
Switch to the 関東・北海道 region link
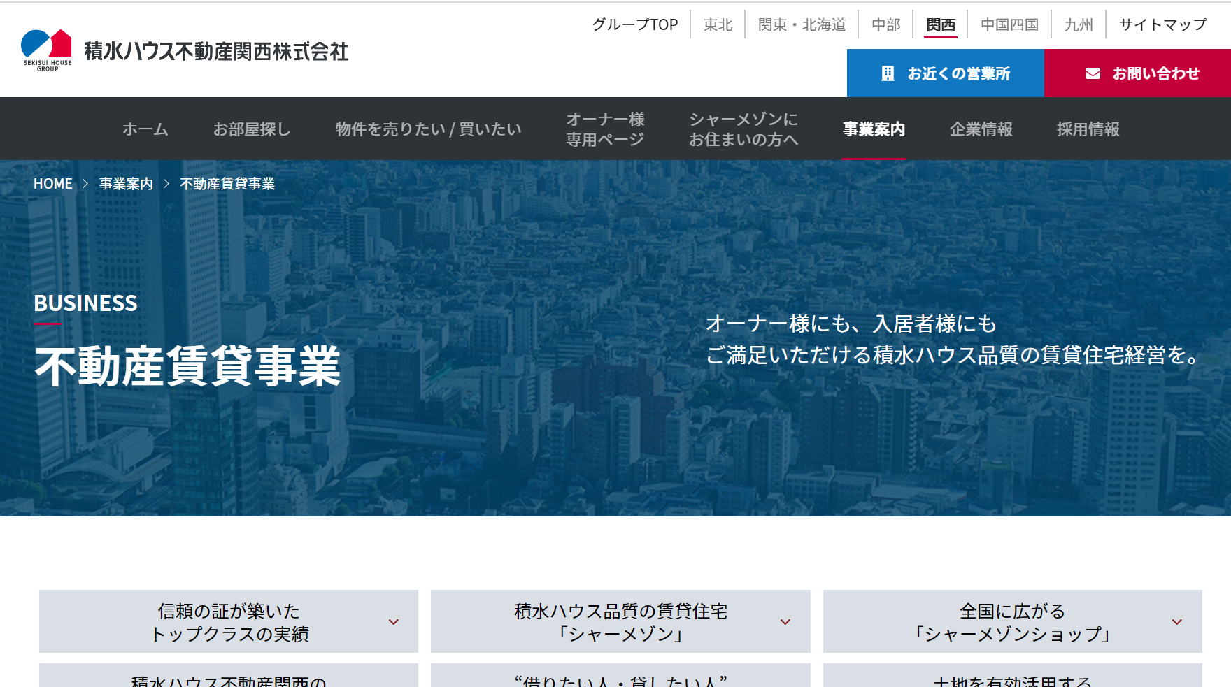[x=802, y=24]
